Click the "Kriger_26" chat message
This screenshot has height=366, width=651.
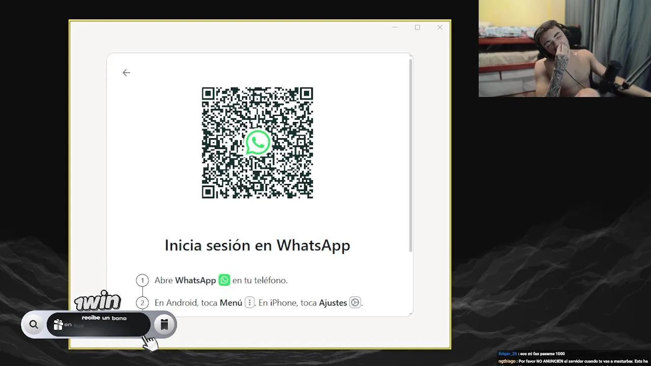tap(531, 354)
